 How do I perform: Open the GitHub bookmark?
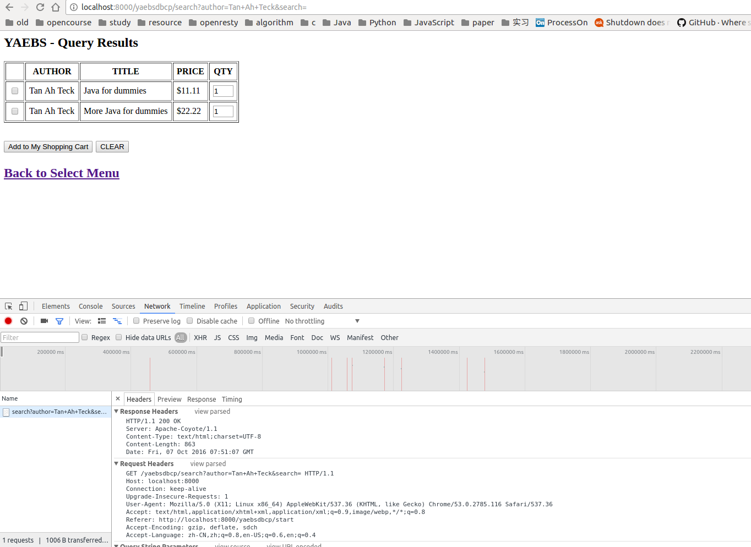click(713, 23)
